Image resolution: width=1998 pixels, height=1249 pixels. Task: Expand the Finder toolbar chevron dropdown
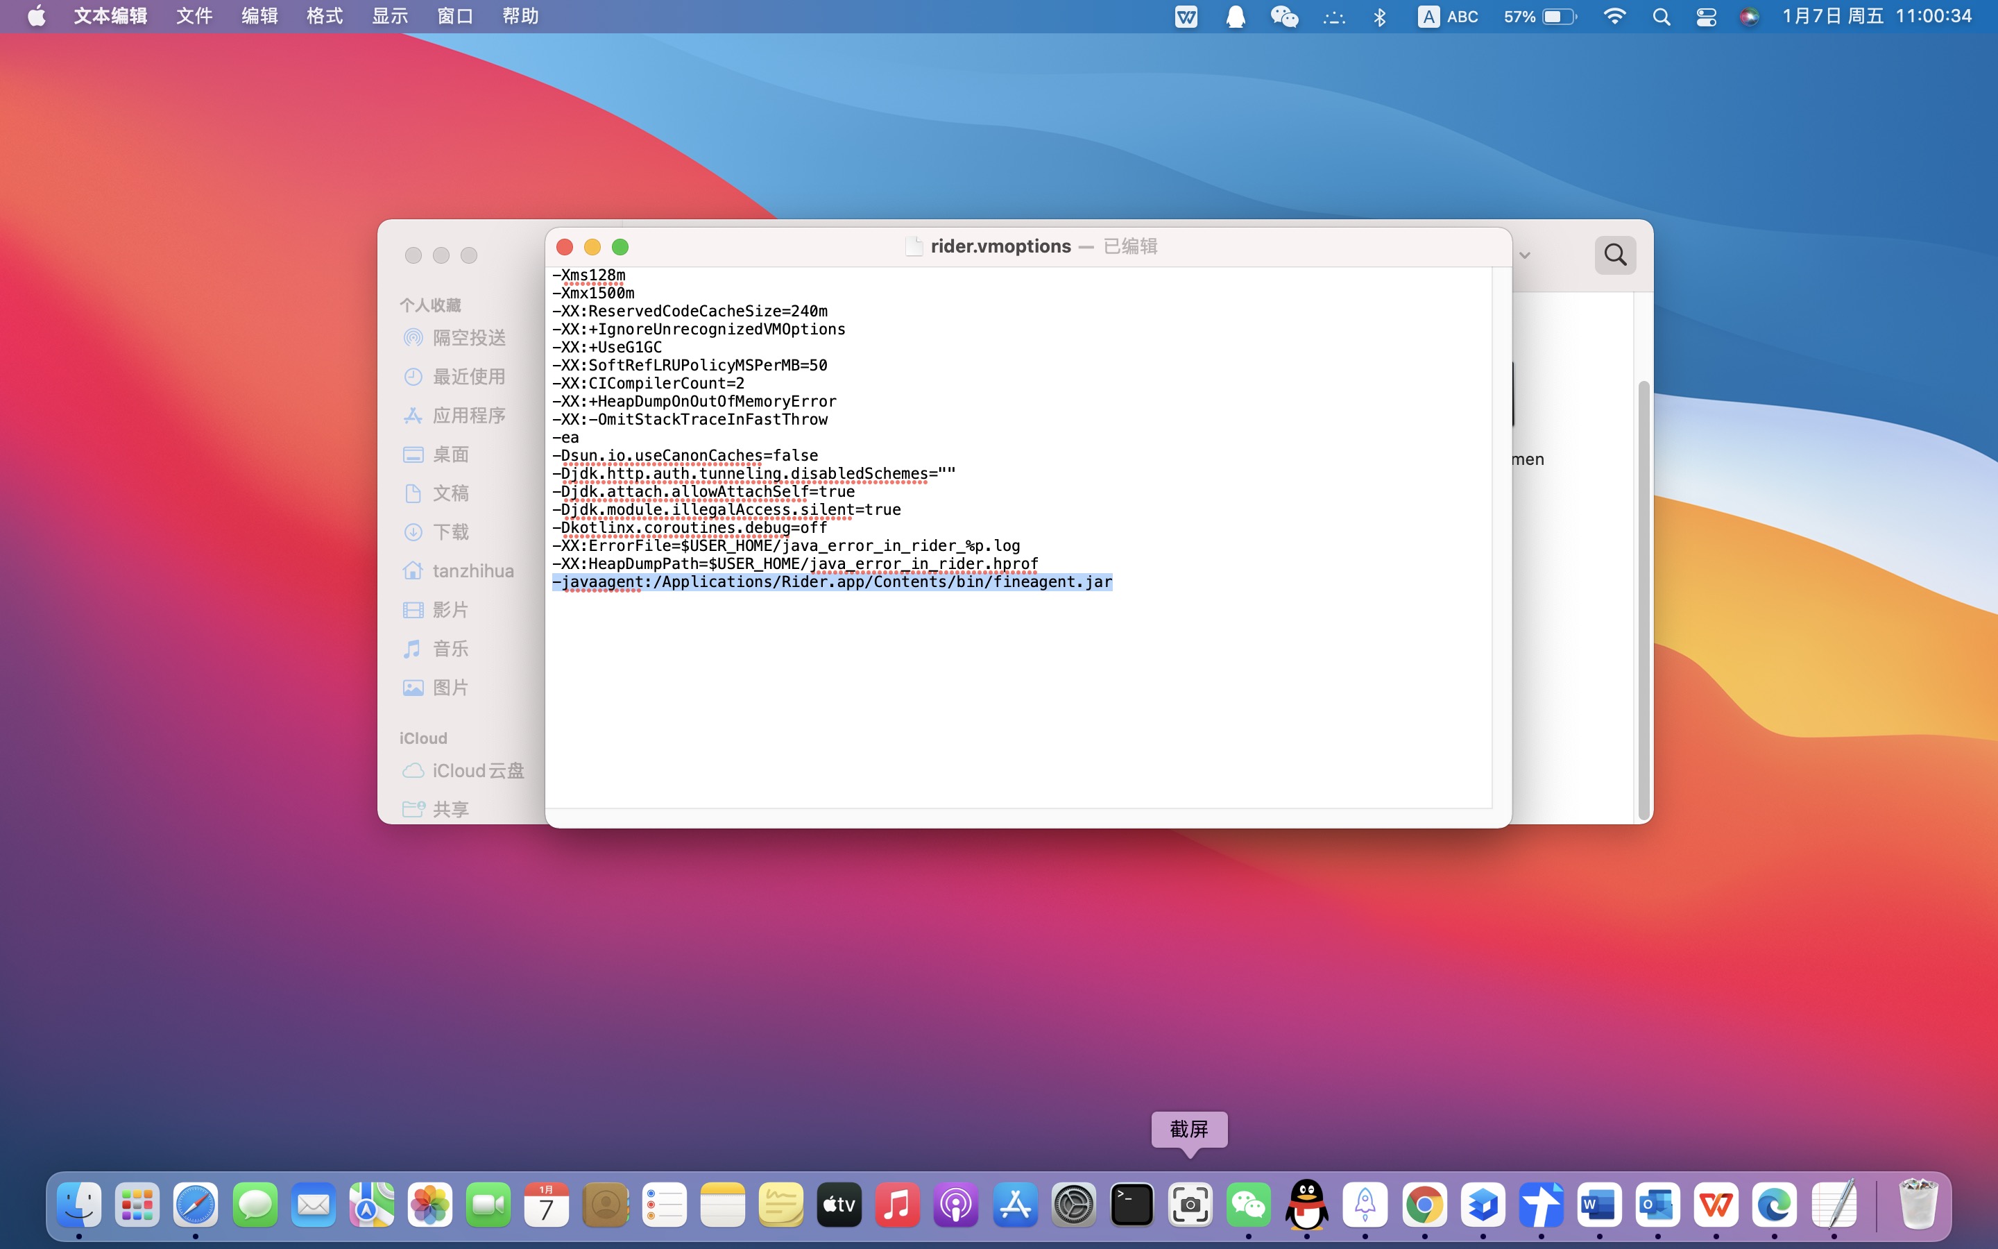pos(1525,255)
